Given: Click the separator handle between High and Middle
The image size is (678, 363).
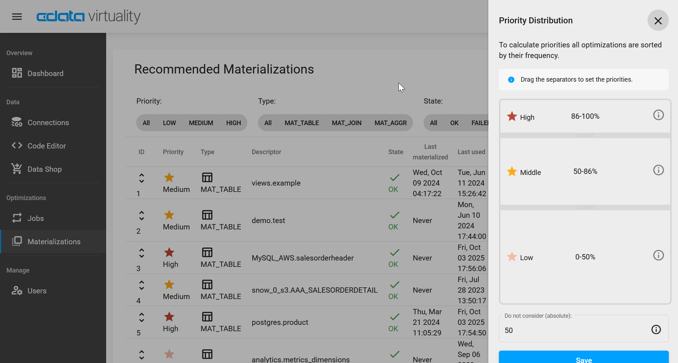Looking at the screenshot, I should (585, 135).
